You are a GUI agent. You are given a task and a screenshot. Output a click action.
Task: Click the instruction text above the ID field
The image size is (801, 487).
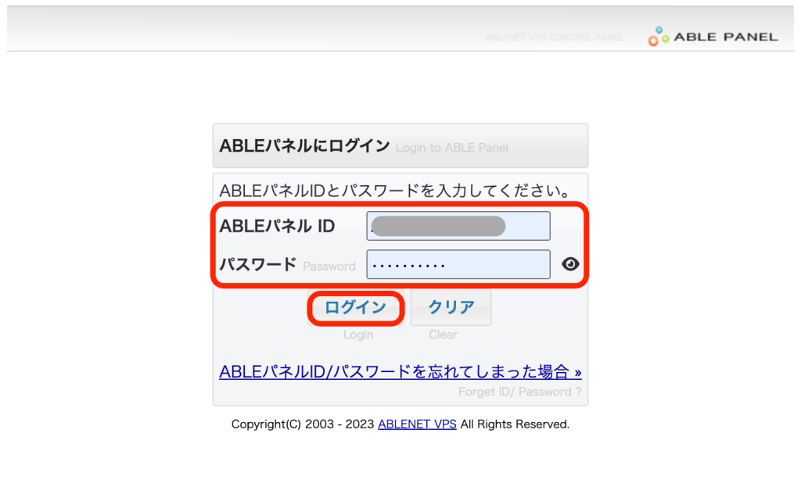(393, 191)
